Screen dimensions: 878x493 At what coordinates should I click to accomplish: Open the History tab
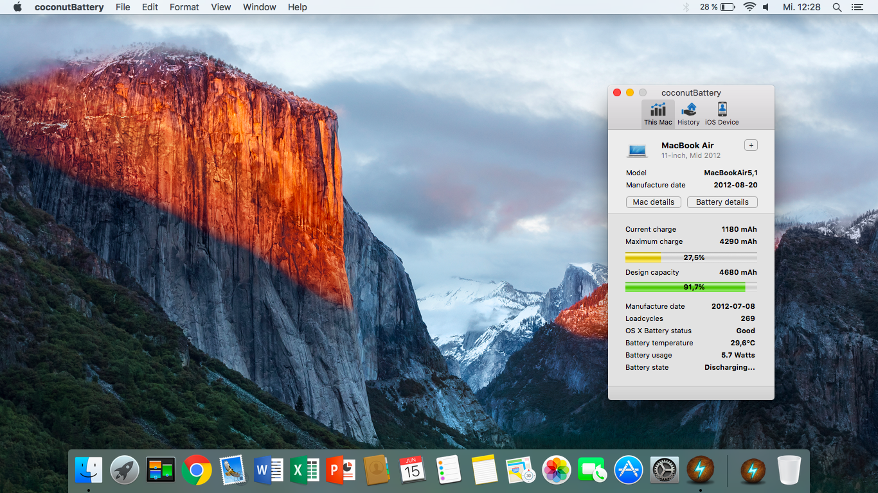coord(688,114)
